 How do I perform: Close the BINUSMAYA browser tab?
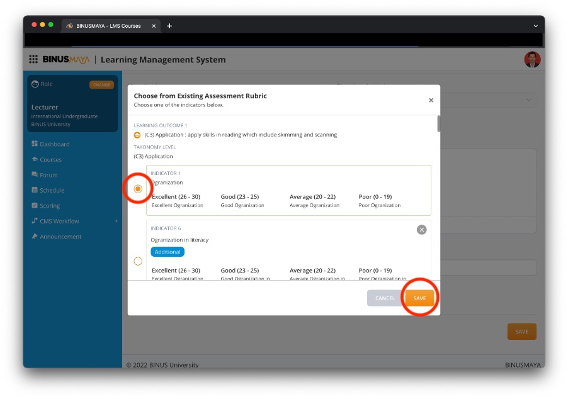(154, 26)
